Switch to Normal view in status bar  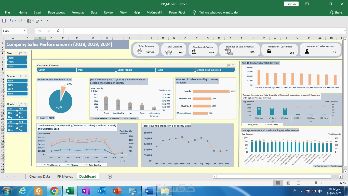(278, 183)
